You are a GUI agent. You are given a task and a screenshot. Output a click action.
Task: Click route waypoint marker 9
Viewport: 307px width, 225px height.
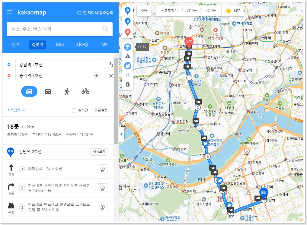point(189,78)
